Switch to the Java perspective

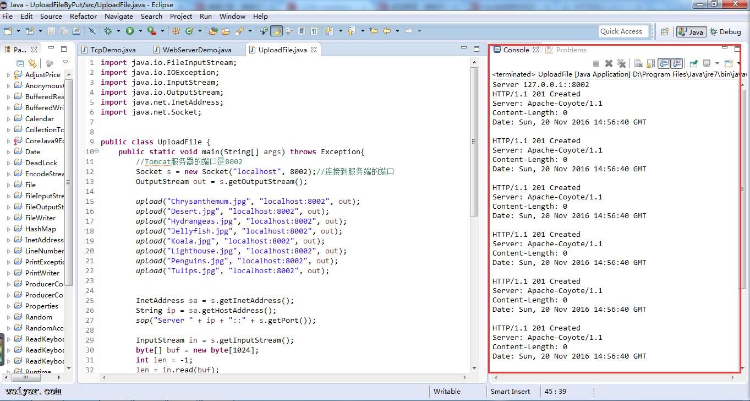[691, 31]
